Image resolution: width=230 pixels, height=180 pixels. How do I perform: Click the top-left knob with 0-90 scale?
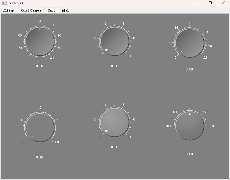pyautogui.click(x=40, y=41)
